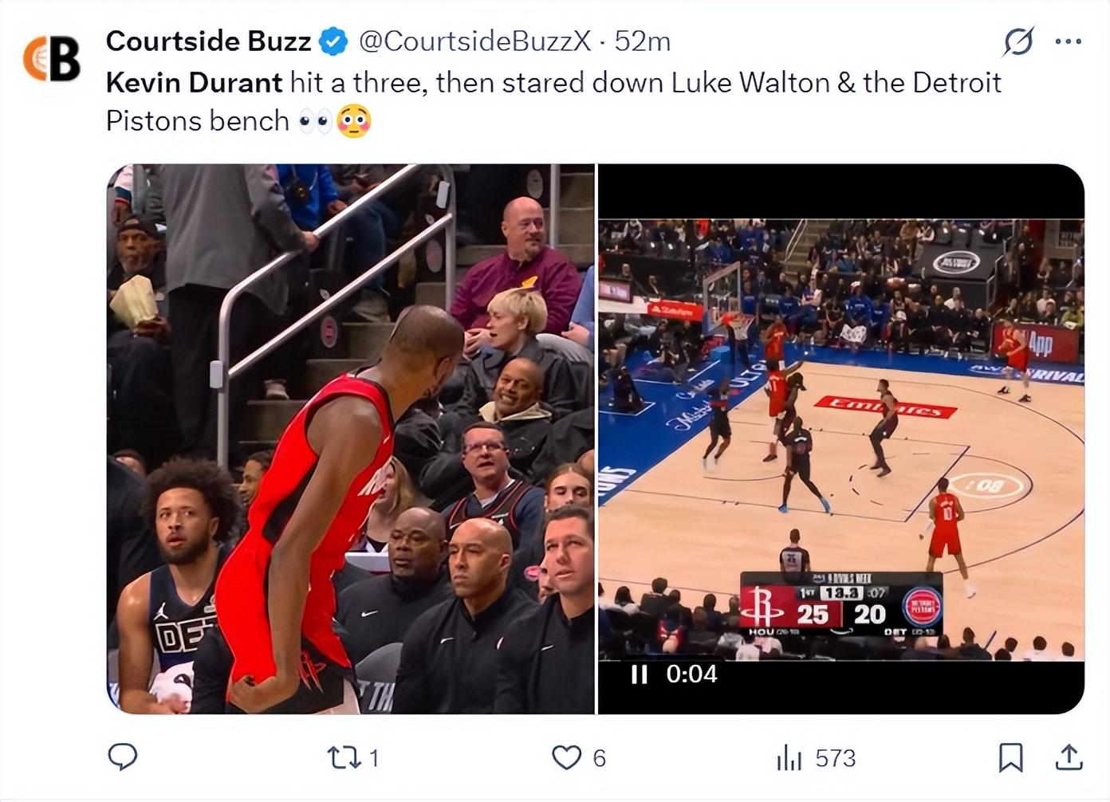
Task: Open the right game video thumbnail
Action: (841, 439)
